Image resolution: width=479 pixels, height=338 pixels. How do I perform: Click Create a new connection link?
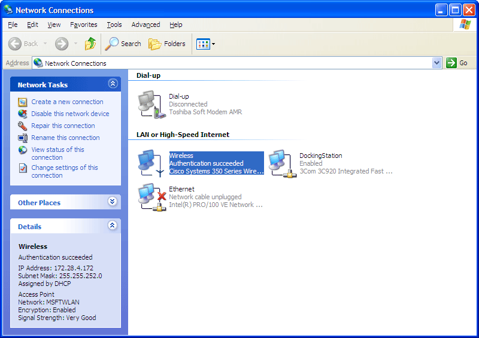pyautogui.click(x=67, y=102)
